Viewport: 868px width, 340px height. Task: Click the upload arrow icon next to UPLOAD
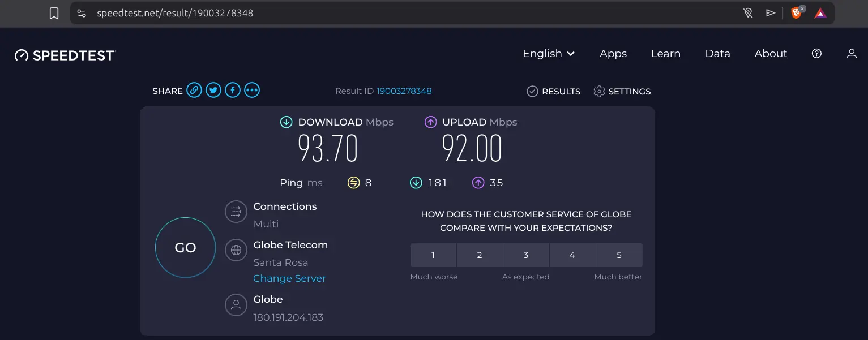pyautogui.click(x=431, y=122)
